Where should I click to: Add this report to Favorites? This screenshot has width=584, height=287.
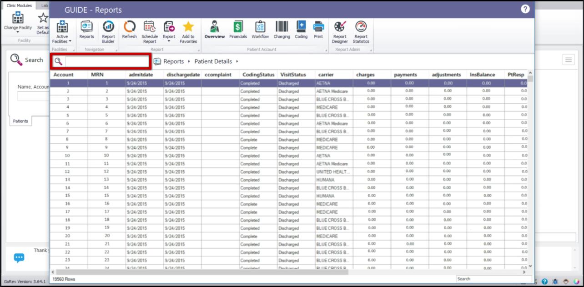tap(188, 32)
